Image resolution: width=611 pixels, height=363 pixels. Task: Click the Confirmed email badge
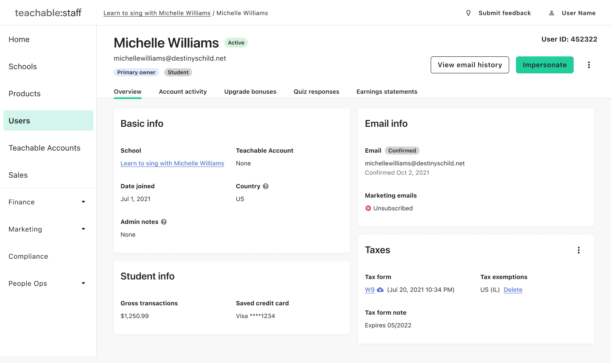402,151
